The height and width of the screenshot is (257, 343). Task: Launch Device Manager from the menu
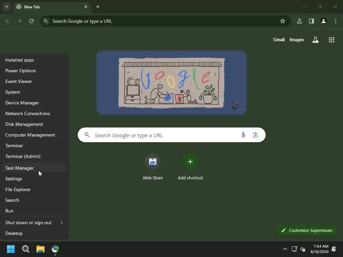pyautogui.click(x=35, y=103)
